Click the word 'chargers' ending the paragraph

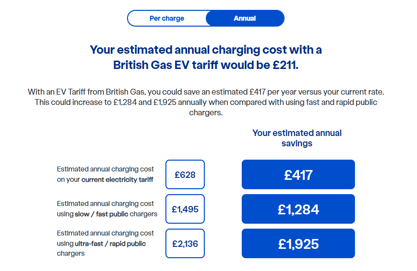pos(206,113)
